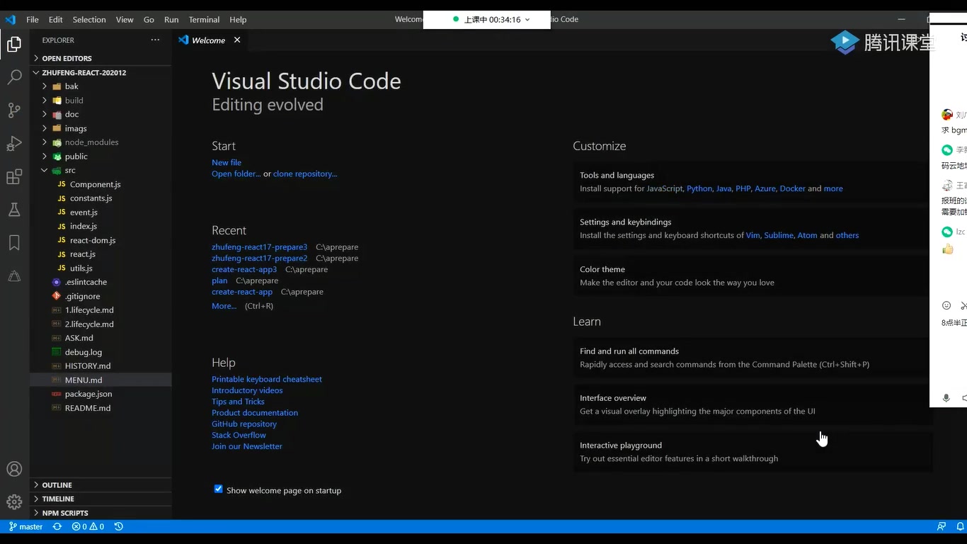Click the New file link
The image size is (967, 544).
pos(227,162)
